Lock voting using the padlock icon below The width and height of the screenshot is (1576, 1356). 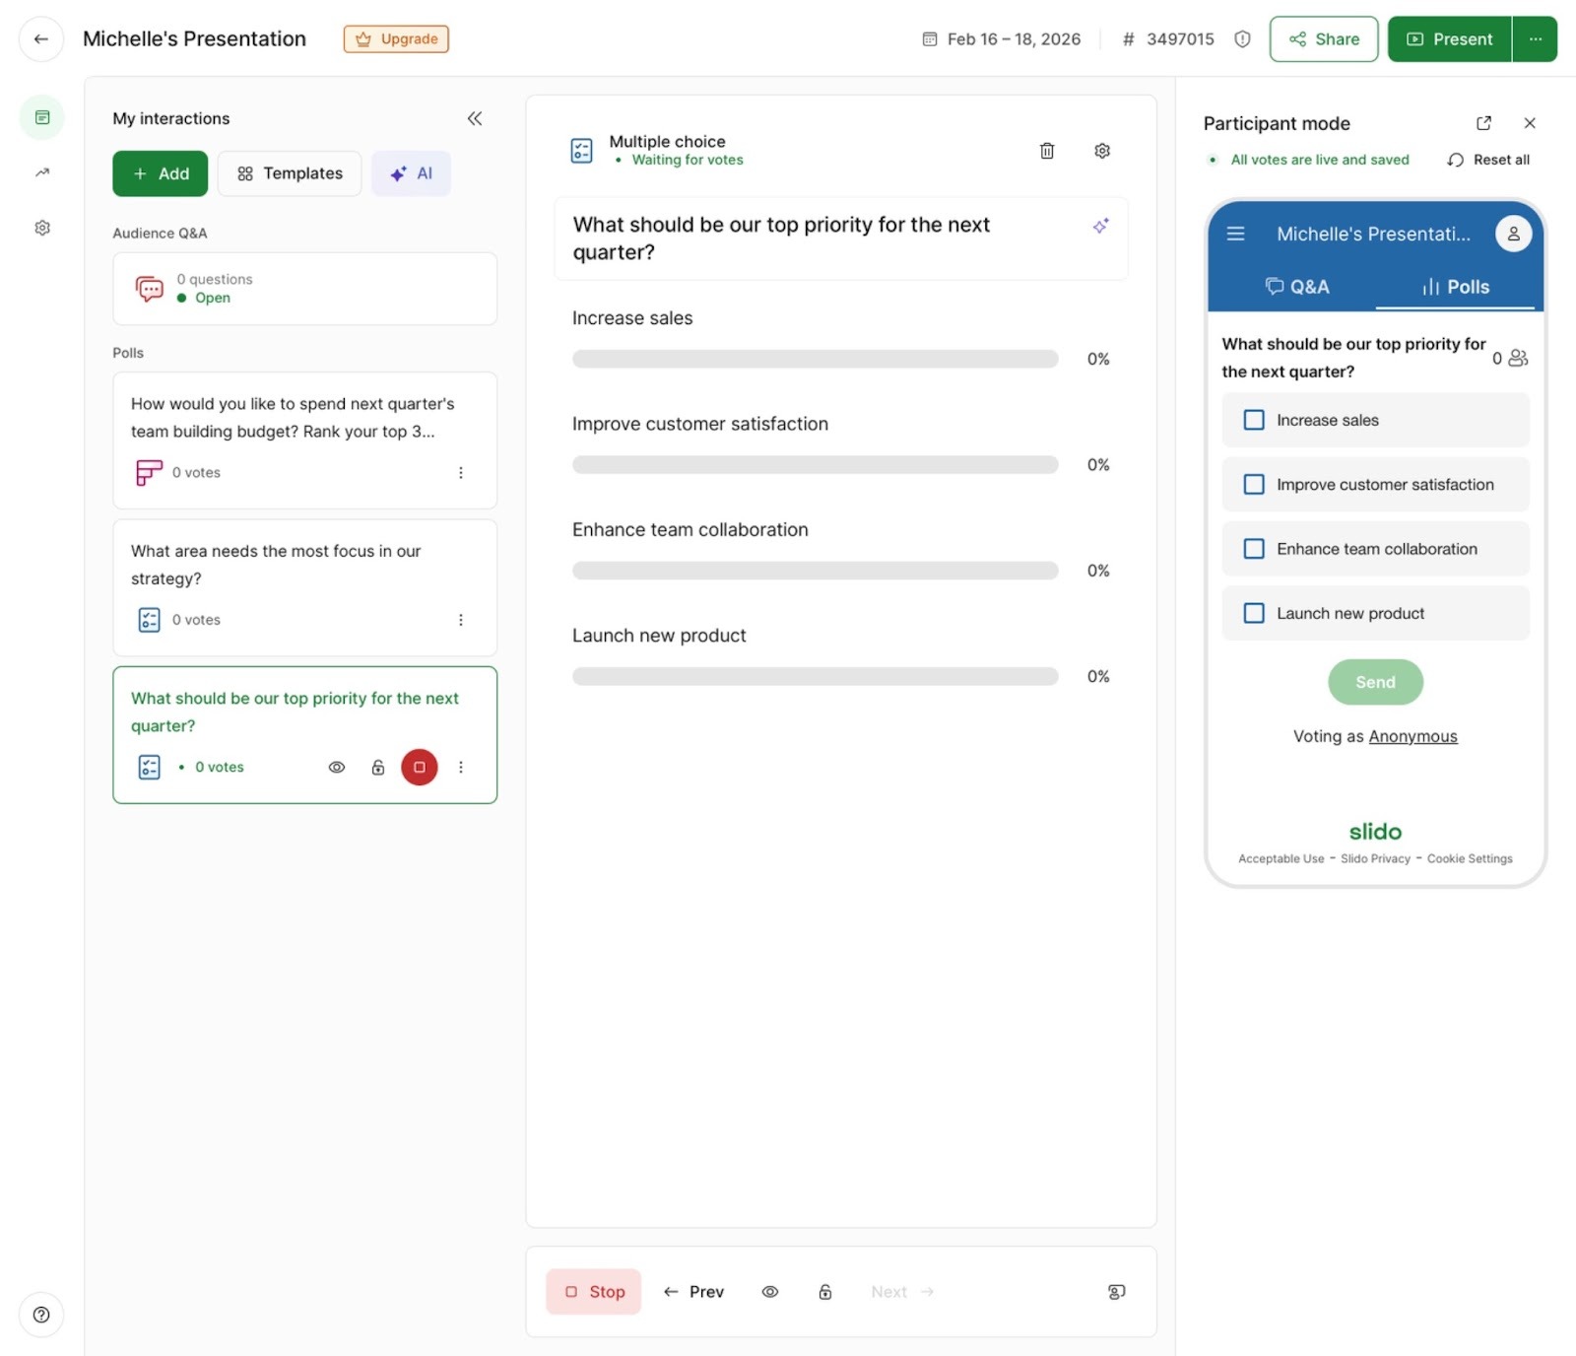pyautogui.click(x=825, y=1291)
